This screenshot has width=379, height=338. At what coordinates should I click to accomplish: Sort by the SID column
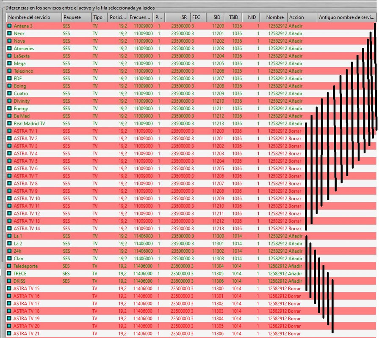tap(215, 17)
